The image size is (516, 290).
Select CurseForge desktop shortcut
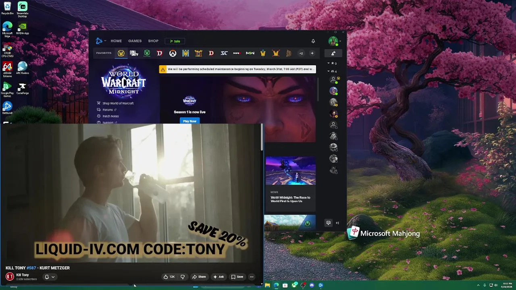(22, 89)
